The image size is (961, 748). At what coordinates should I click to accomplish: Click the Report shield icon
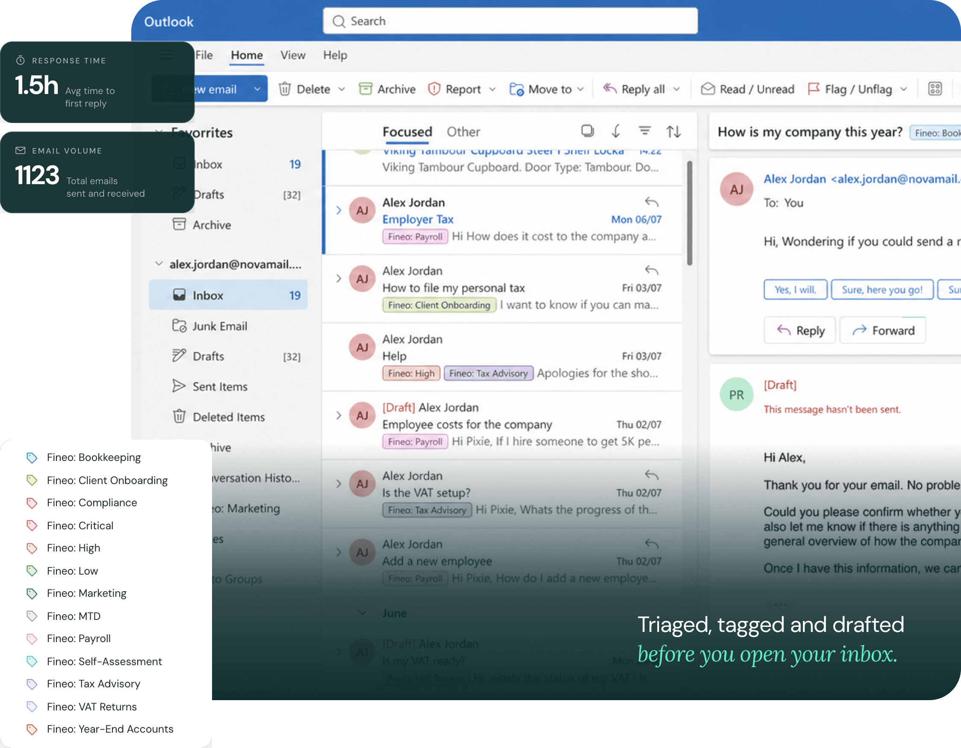[434, 89]
